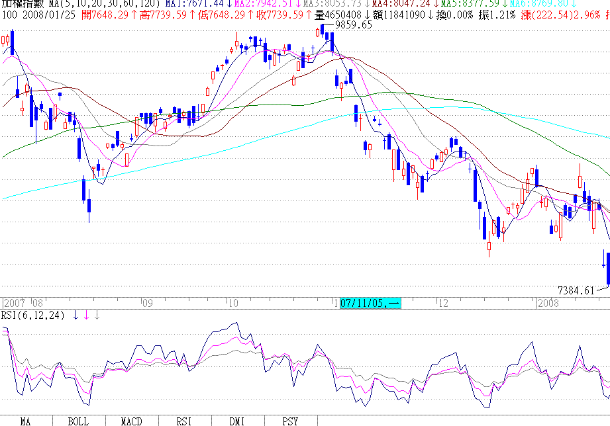Image resolution: width=610 pixels, height=426 pixels.
Task: Open the DMI indicator tab
Action: coord(237,421)
